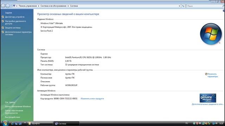Click the switch windows Quick Launch icon
225x126 pixels.
coord(20,124)
